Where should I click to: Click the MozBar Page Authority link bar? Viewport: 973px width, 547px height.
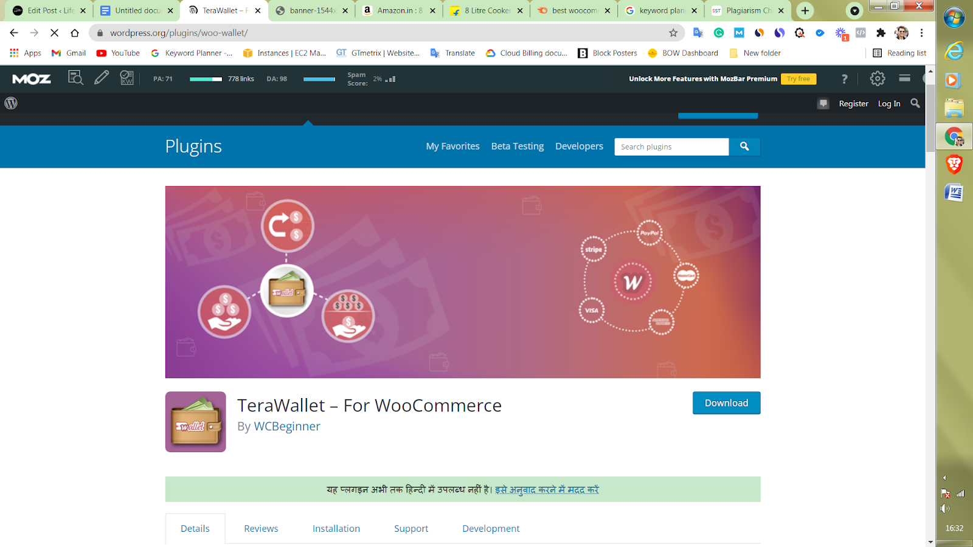pos(206,79)
